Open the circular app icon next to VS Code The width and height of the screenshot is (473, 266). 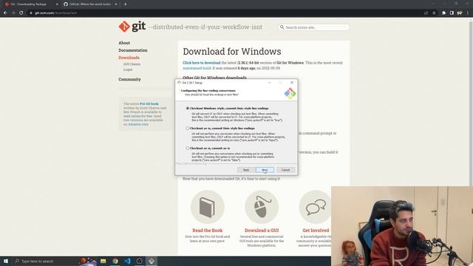[140, 261]
